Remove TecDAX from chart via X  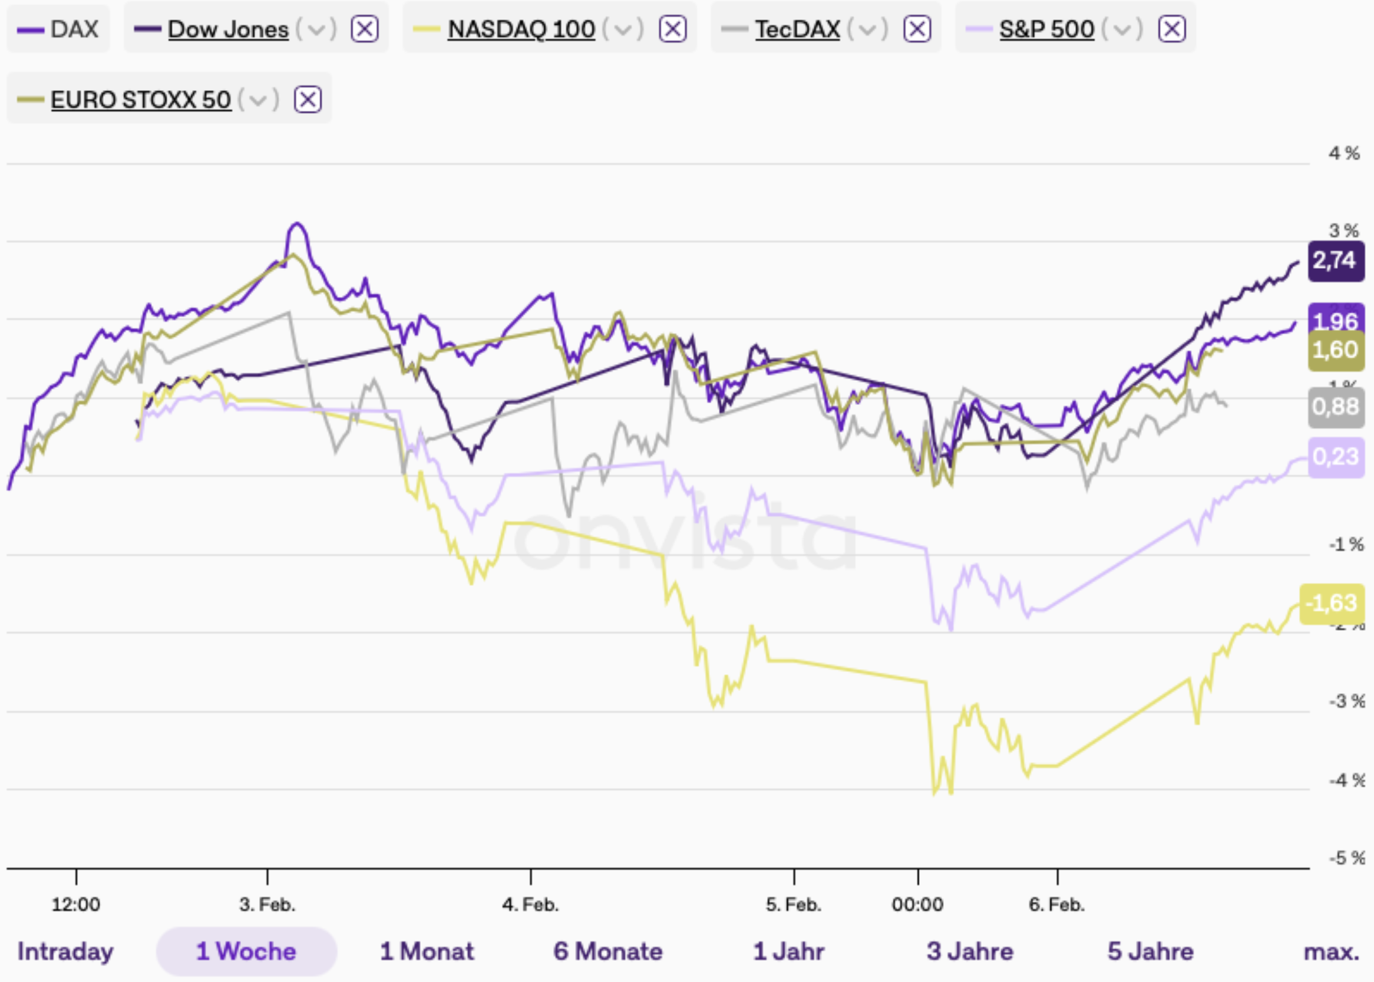(x=916, y=29)
